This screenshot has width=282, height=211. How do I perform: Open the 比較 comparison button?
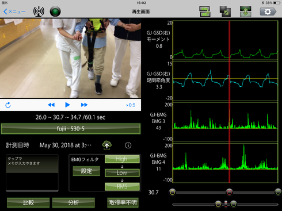coord(28,202)
